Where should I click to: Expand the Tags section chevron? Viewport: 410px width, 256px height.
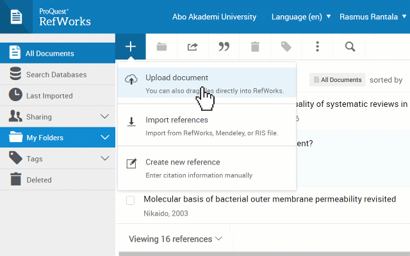pyautogui.click(x=105, y=158)
